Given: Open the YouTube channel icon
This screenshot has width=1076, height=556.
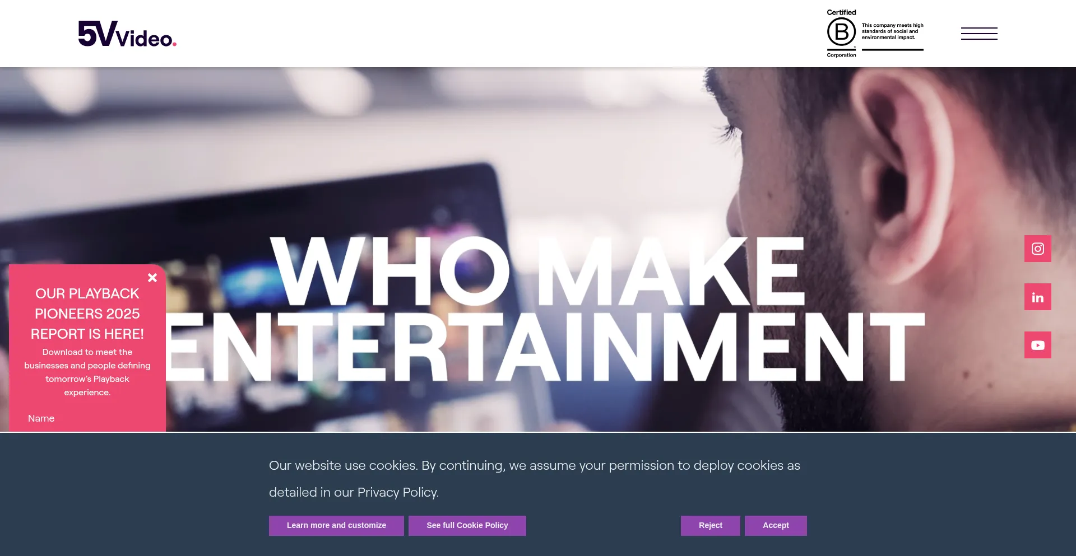Looking at the screenshot, I should (x=1038, y=345).
